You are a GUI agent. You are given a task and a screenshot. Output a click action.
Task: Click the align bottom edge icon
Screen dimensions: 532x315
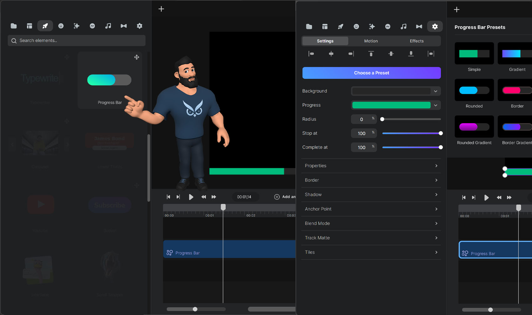(x=411, y=54)
